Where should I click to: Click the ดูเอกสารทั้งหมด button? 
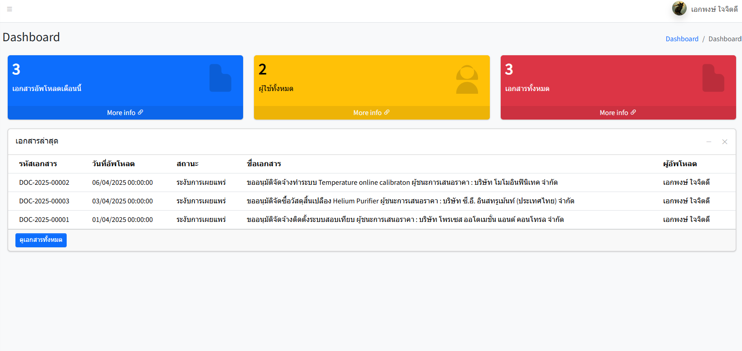pos(41,240)
